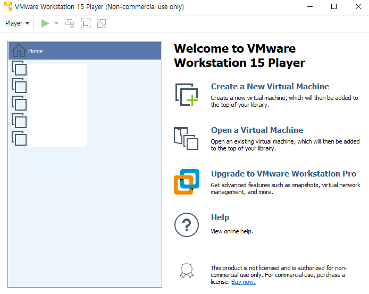Image resolution: width=369 pixels, height=294 pixels.
Task: Click the Workstation Pro orange-blue logo icon
Action: pos(187,182)
